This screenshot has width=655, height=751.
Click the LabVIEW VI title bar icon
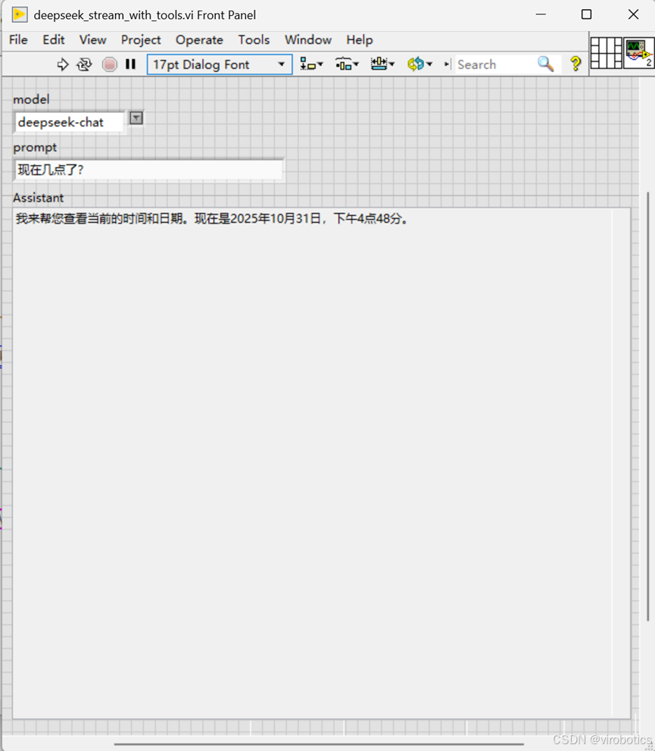point(20,15)
